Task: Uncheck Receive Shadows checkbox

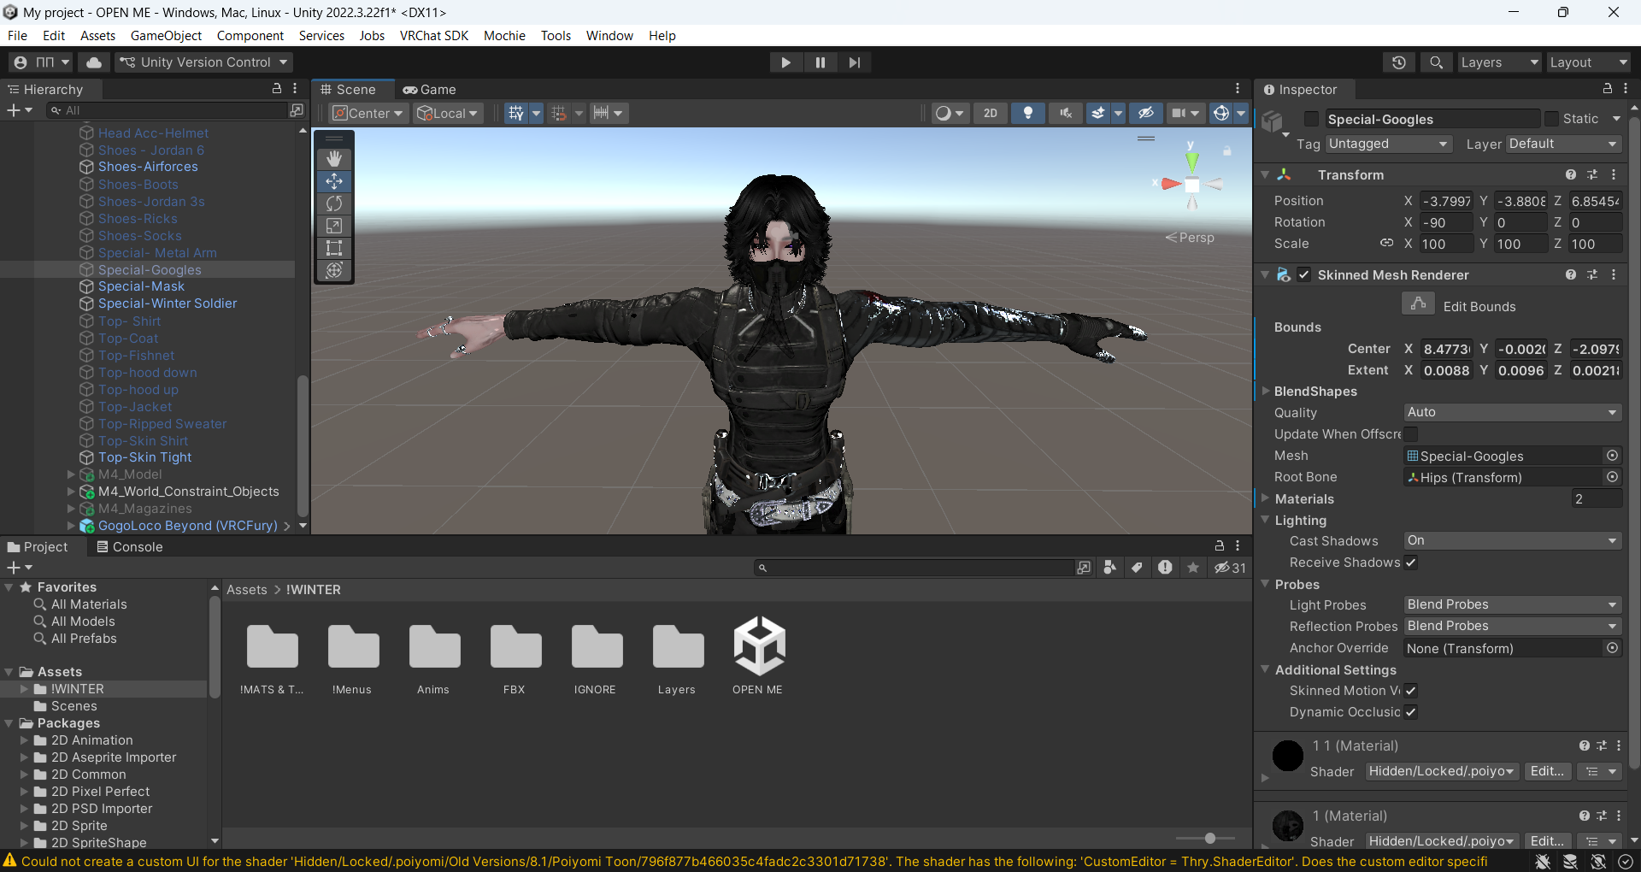Action: click(x=1411, y=563)
